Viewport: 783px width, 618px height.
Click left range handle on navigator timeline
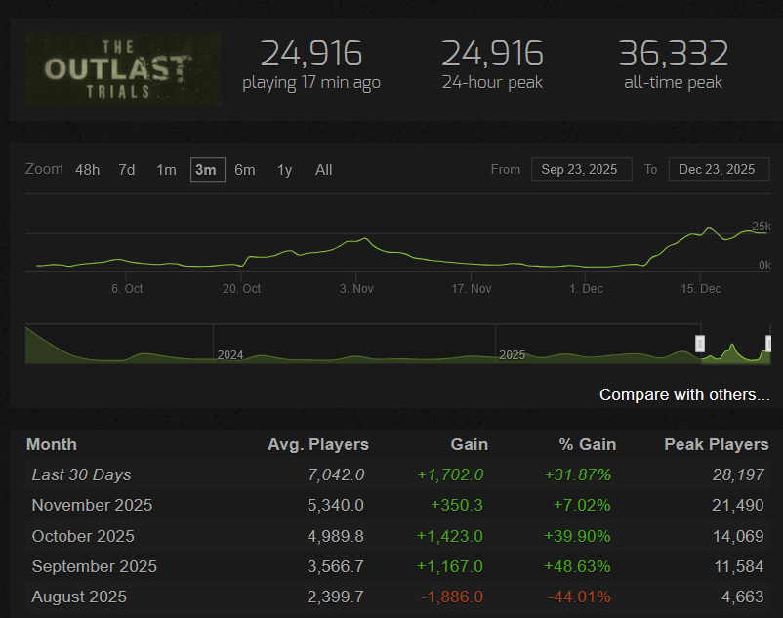[700, 344]
